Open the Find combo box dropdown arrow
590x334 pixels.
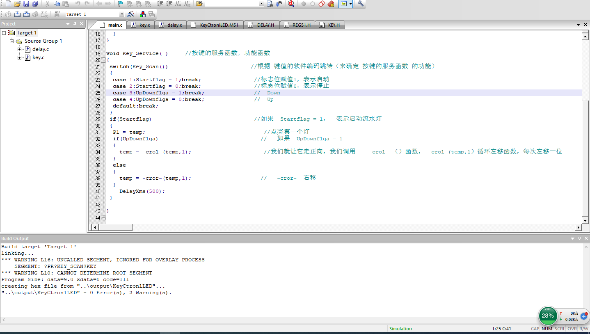click(261, 4)
